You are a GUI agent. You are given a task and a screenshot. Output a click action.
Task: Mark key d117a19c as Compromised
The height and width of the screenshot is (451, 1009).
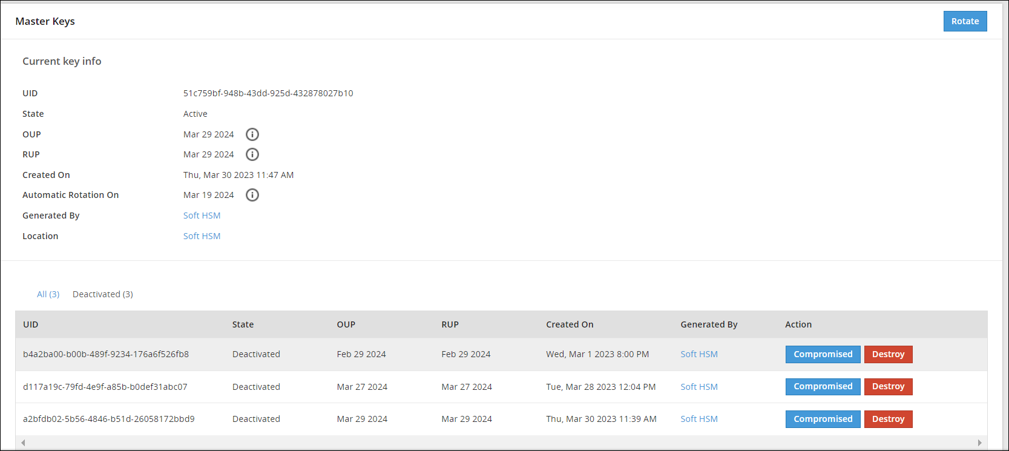coord(823,387)
